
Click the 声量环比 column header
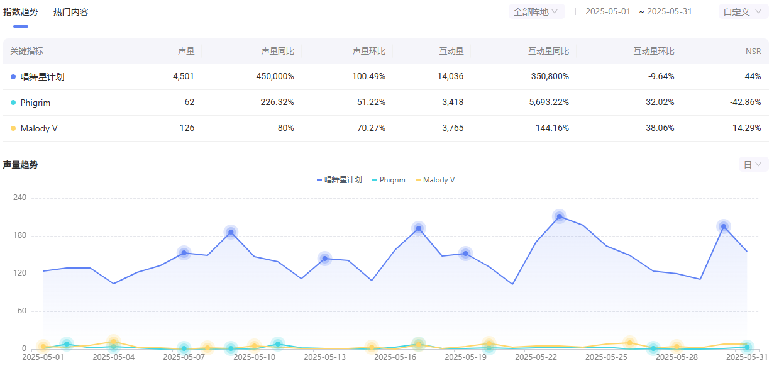point(369,51)
